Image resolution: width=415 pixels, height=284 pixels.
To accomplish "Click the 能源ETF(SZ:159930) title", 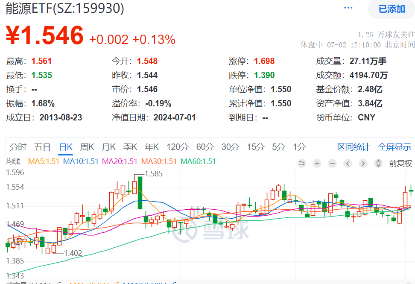I will point(65,8).
